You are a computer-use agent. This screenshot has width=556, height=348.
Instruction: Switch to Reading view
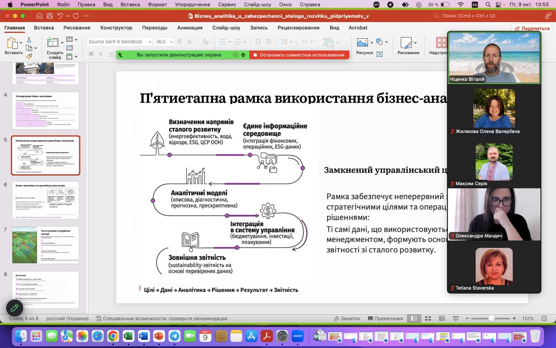coord(442,318)
